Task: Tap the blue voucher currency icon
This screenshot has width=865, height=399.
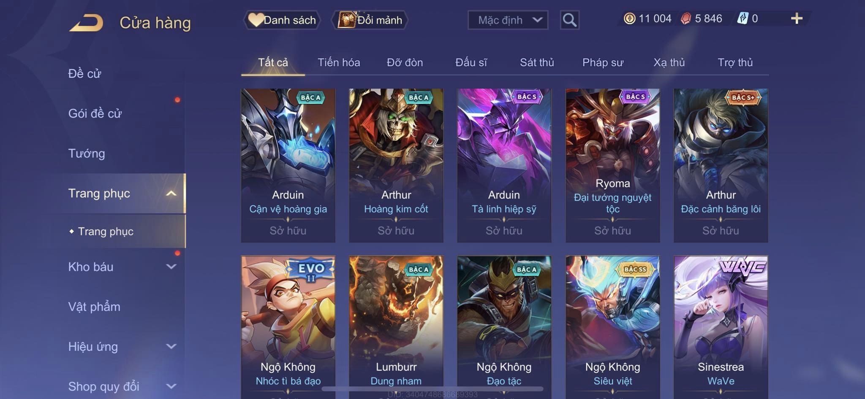Action: pos(743,19)
